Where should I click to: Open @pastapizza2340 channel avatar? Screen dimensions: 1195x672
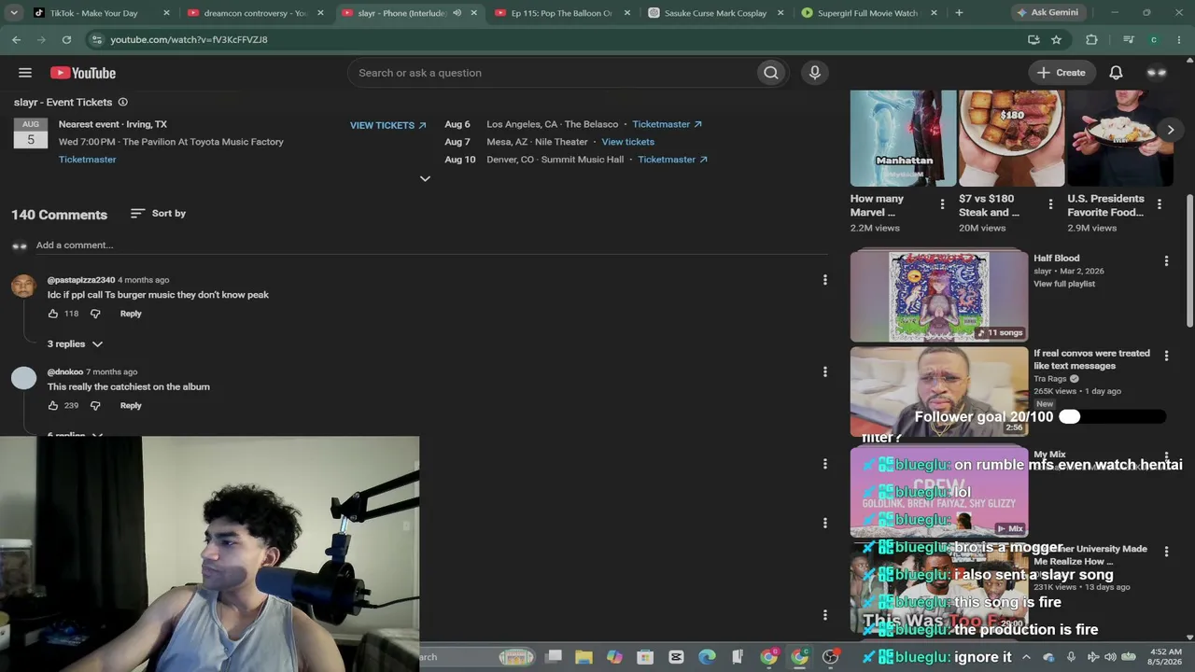(23, 285)
